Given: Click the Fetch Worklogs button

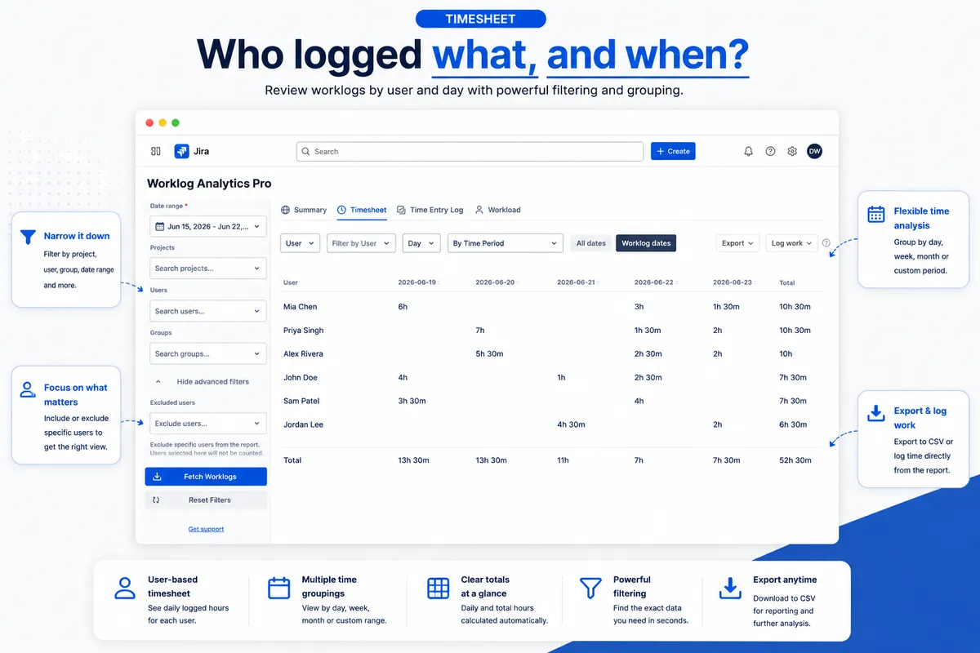Looking at the screenshot, I should click(206, 477).
